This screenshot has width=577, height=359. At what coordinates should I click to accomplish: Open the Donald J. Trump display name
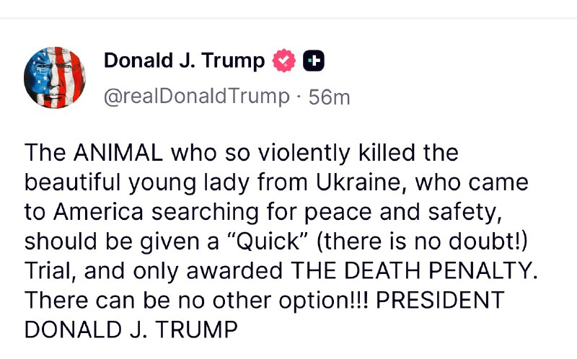coord(185,61)
